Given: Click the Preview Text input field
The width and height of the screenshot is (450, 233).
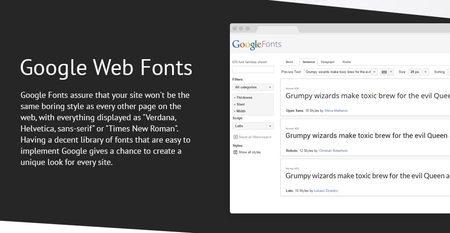Looking at the screenshot, I should point(338,72).
